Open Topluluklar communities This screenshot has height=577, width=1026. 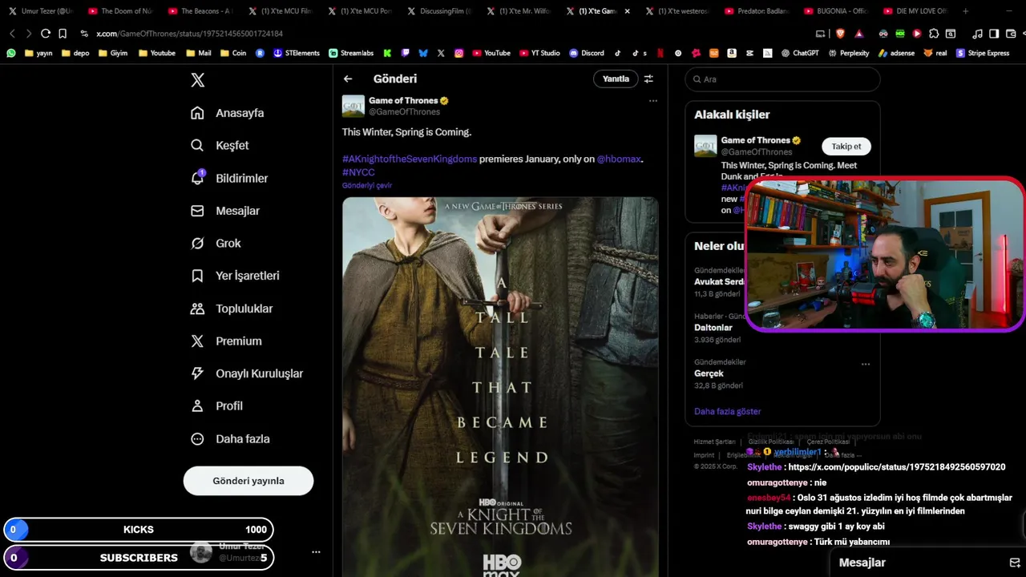tap(232, 309)
